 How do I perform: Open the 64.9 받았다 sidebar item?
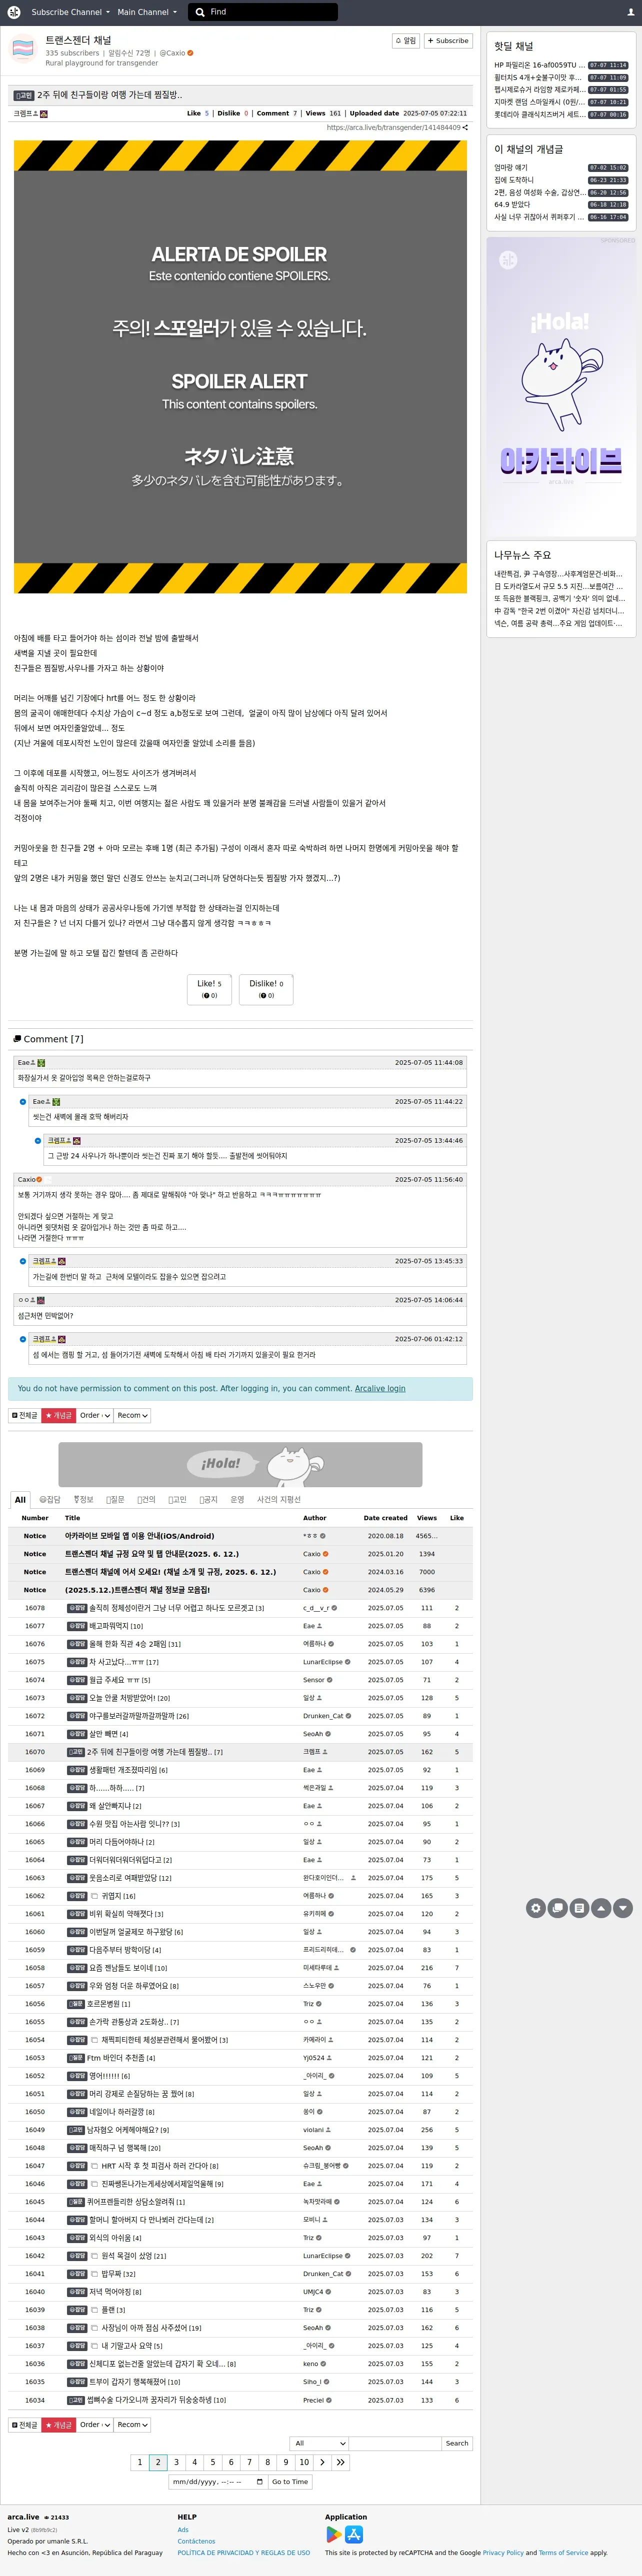tap(511, 204)
